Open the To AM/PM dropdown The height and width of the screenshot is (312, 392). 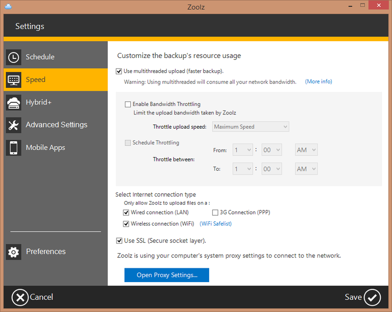(x=306, y=169)
